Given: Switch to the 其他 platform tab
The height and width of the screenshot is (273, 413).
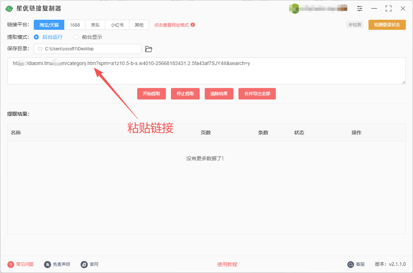Looking at the screenshot, I should (139, 25).
